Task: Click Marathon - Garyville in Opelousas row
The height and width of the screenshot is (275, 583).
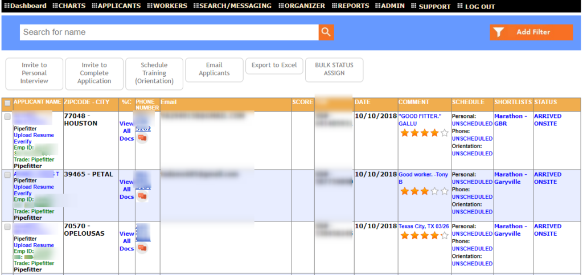Action: [512, 230]
